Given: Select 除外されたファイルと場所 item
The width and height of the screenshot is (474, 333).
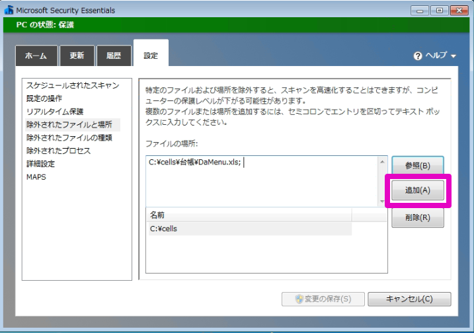Looking at the screenshot, I should click(73, 124).
